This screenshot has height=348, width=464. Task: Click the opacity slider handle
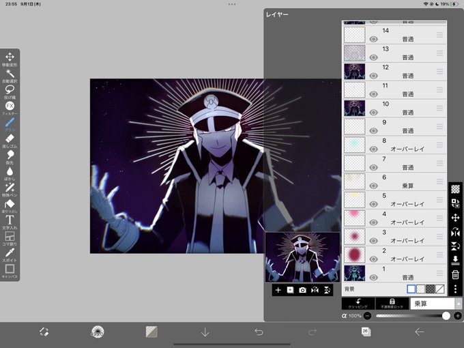[446, 316]
